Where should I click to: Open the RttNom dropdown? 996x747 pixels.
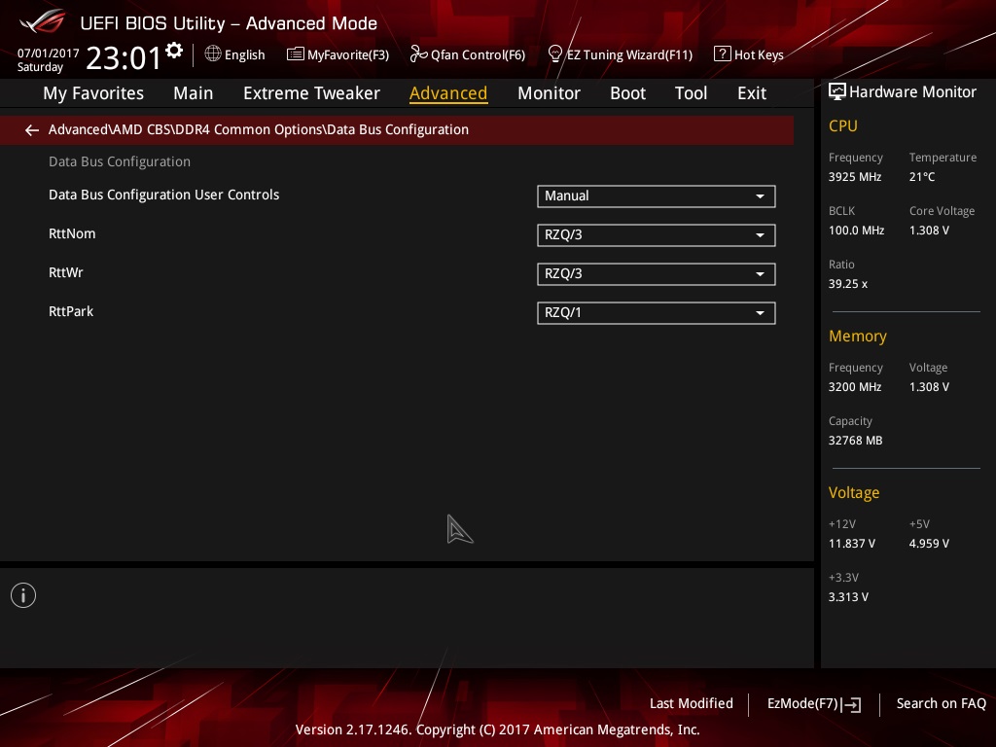pyautogui.click(x=657, y=235)
